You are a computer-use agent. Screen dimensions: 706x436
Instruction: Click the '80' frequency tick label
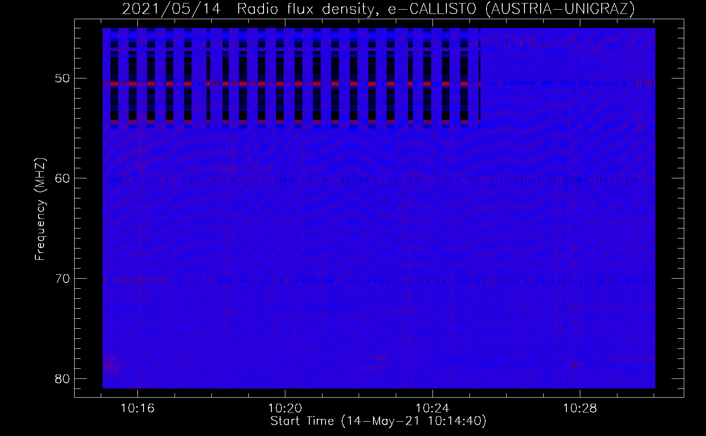coord(63,378)
